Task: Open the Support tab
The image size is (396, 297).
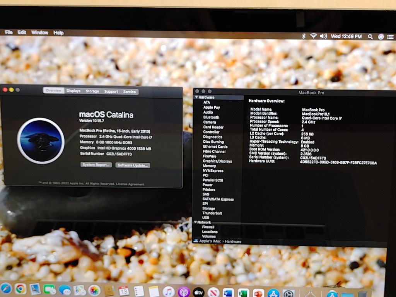Action: pos(111,91)
